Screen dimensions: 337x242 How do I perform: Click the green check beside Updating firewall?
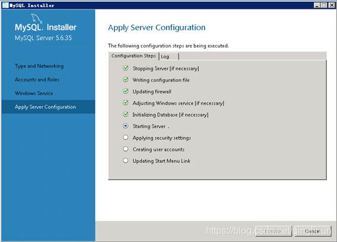pyautogui.click(x=126, y=91)
